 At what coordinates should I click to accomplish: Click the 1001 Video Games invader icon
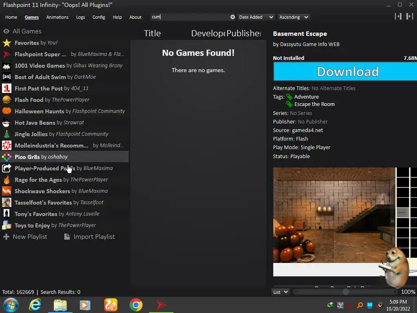pos(7,66)
